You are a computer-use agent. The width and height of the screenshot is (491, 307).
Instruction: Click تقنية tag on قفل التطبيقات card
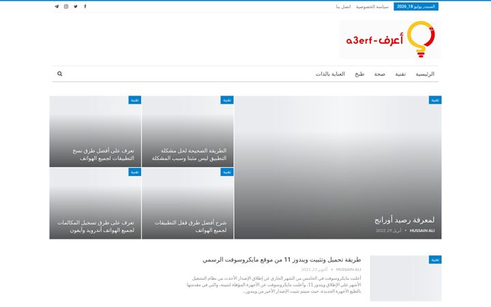[226, 172]
